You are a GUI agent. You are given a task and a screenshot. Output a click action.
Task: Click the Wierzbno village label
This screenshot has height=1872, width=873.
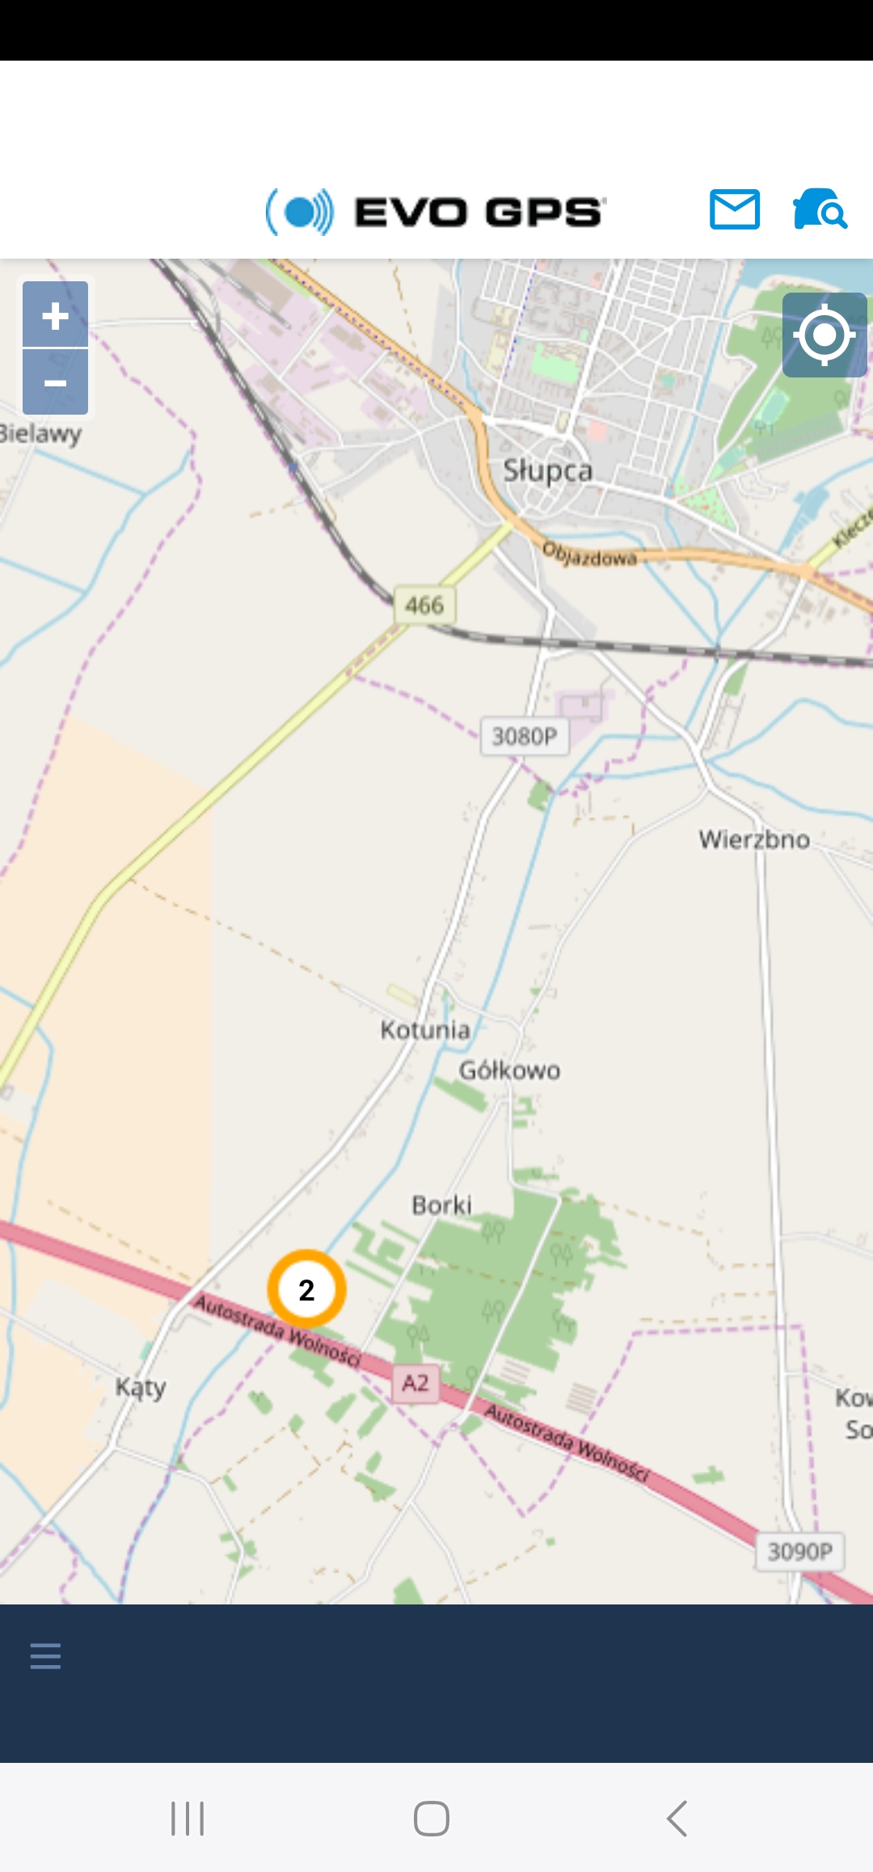[754, 839]
